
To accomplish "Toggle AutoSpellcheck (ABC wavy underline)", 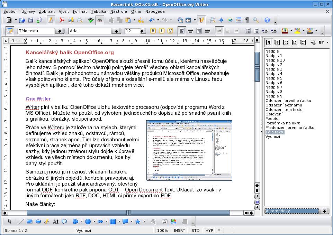I will (100, 20).
